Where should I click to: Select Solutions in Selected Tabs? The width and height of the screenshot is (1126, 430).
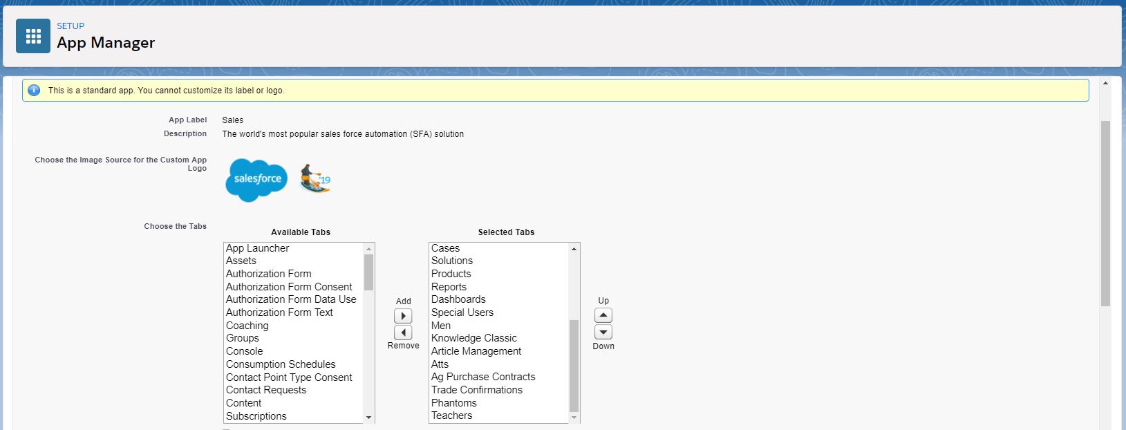tap(498, 261)
